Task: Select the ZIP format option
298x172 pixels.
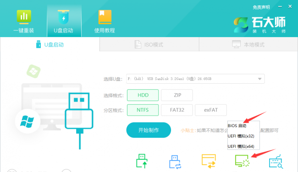Action: pyautogui.click(x=177, y=95)
